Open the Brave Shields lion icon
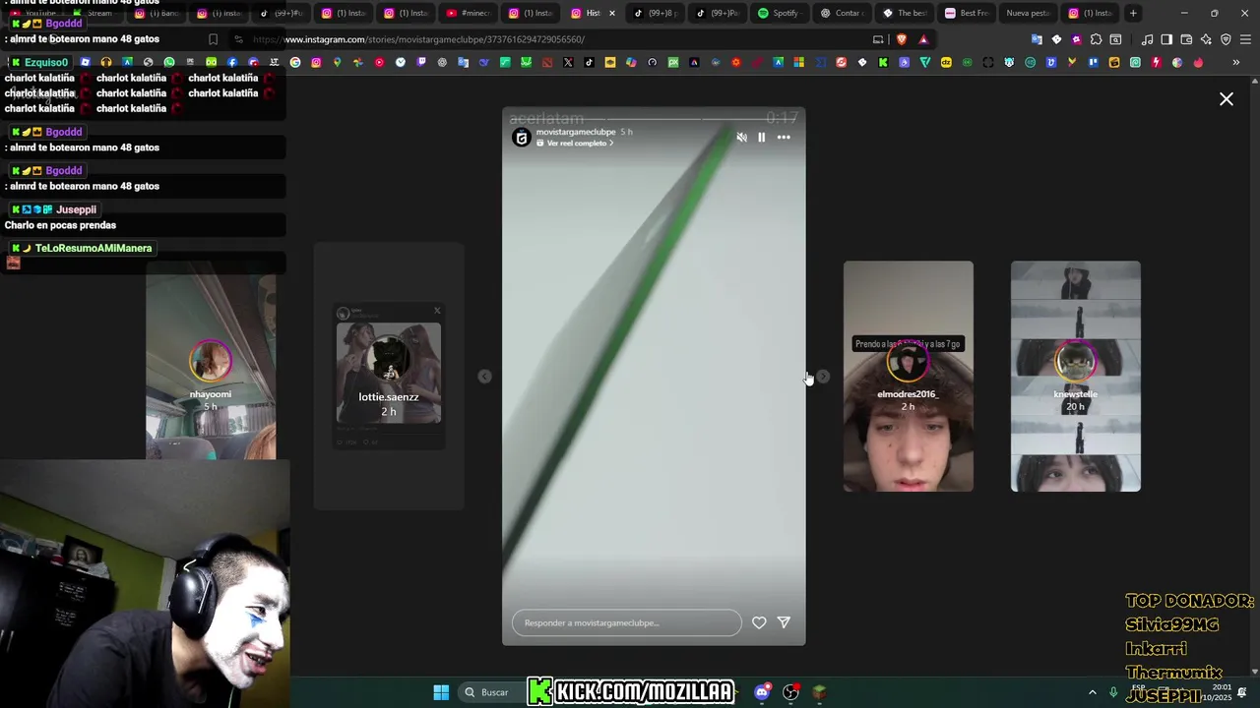This screenshot has height=708, width=1260. click(x=901, y=39)
